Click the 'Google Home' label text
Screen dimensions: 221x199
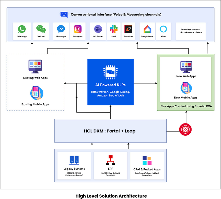[147, 36]
